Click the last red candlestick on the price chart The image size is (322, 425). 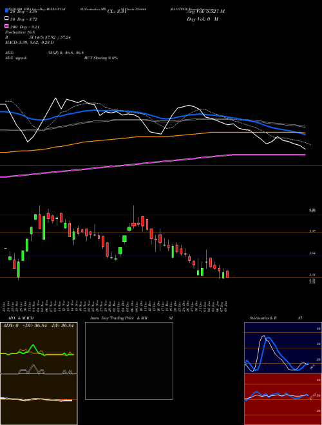tap(227, 274)
